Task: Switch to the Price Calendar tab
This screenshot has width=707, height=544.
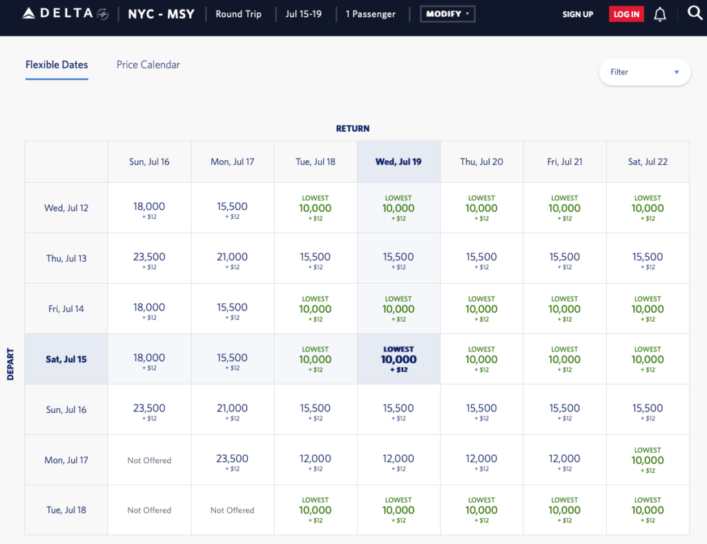Action: tap(148, 65)
